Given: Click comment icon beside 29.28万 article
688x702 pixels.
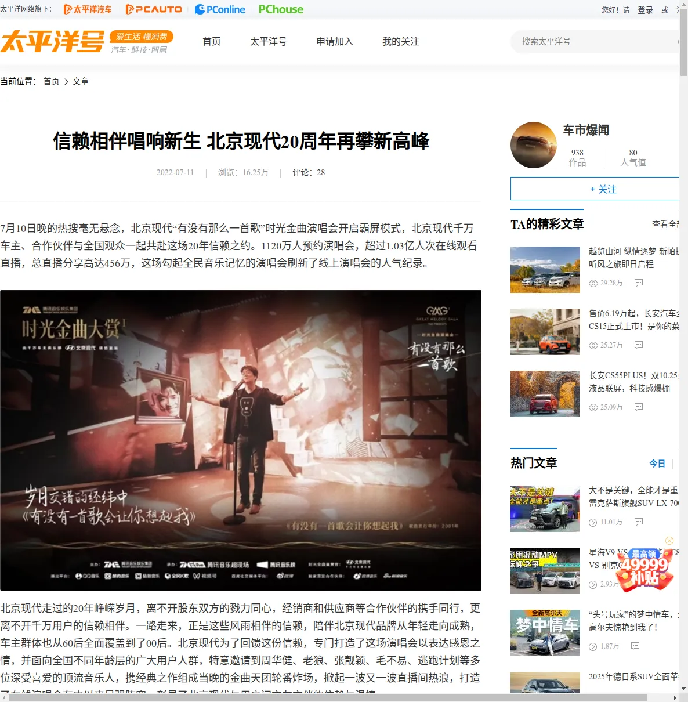Looking at the screenshot, I should tap(639, 283).
